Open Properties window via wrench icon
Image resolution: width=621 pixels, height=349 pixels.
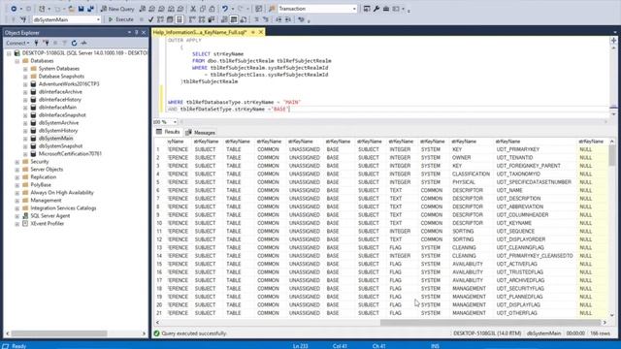(376, 9)
